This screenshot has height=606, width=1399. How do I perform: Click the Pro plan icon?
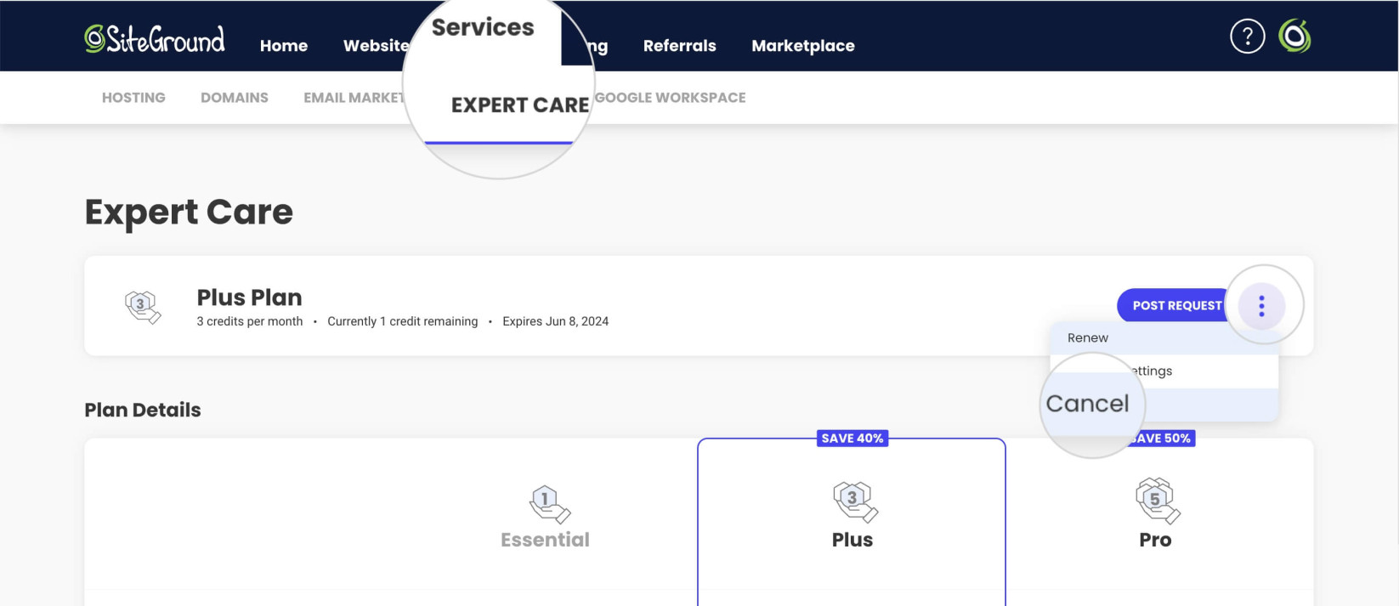click(1158, 501)
